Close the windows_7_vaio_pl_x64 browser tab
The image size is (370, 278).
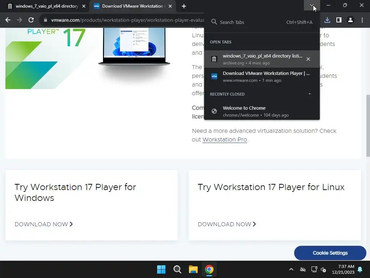pyautogui.click(x=84, y=7)
